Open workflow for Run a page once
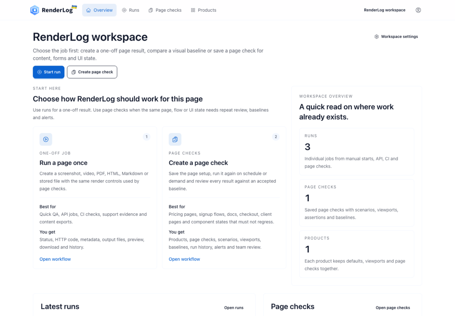455x316 pixels. tap(55, 259)
